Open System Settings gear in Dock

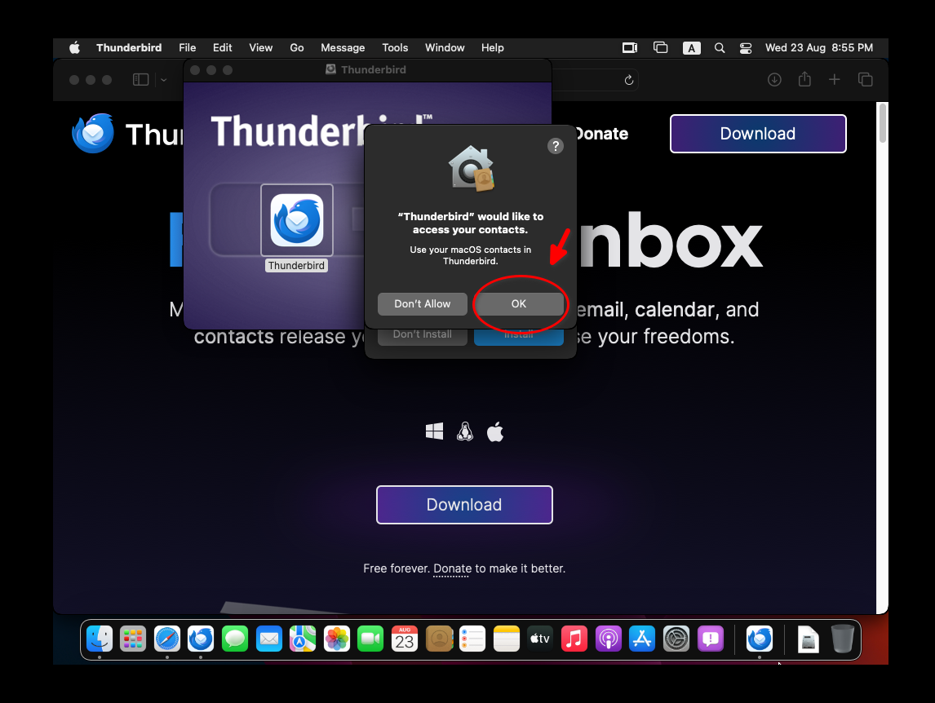676,639
